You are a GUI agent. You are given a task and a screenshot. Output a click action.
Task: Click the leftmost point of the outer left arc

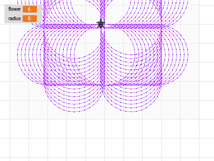click(x=17, y=55)
